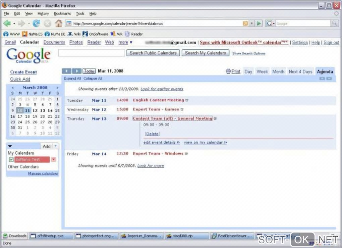The width and height of the screenshot is (342, 248).
Task: Click the icon after Expert Team - Games
Action: pos(182,109)
